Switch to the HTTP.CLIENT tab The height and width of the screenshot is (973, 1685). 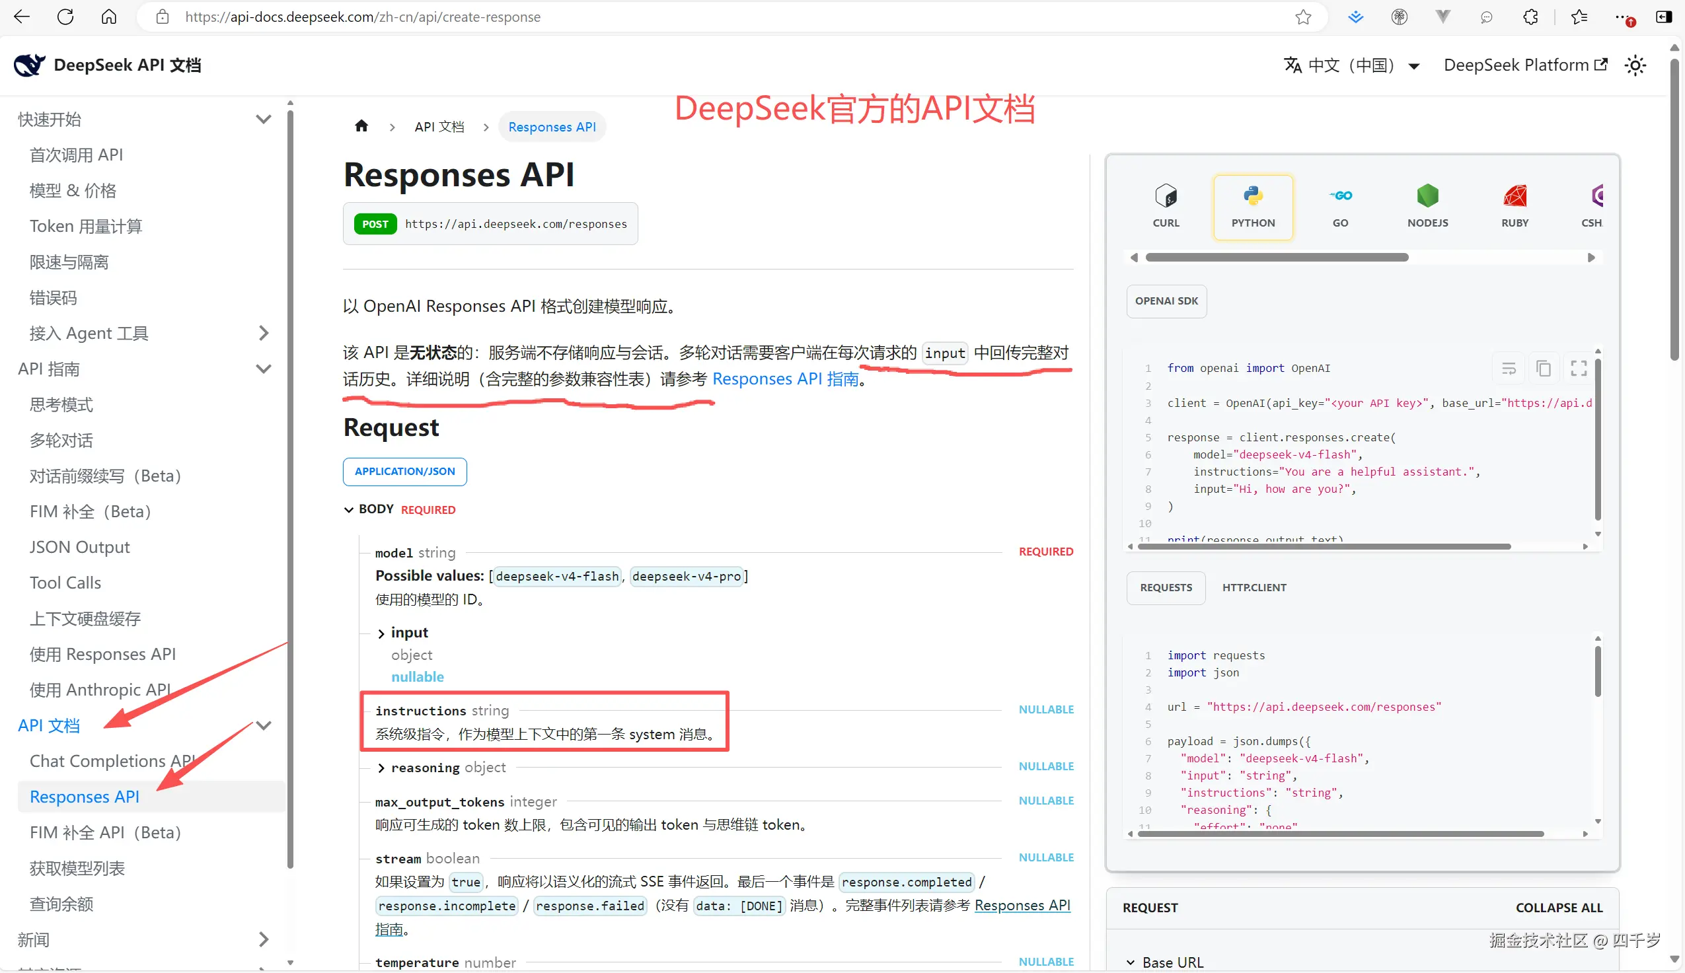1254,587
